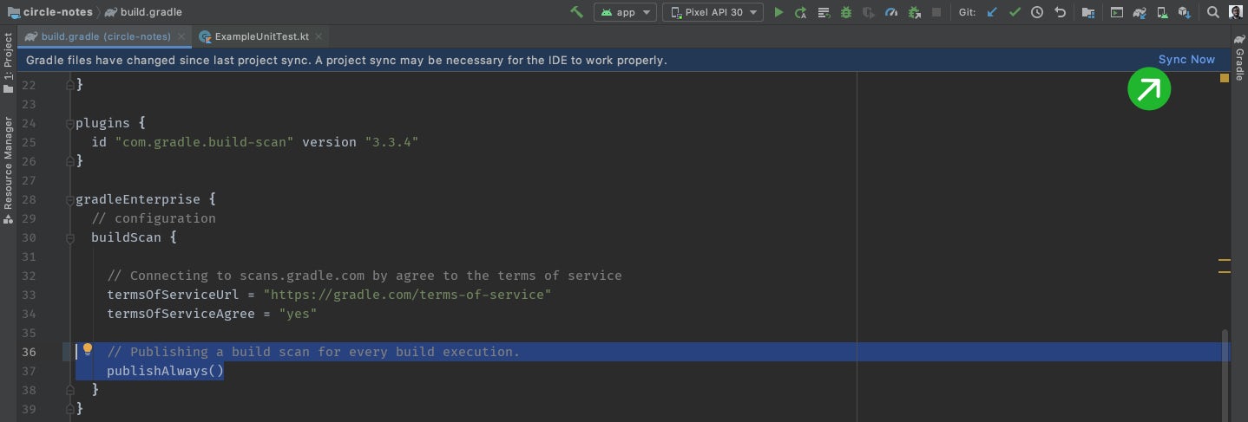
Task: Click Run with Coverage icon
Action: 869,12
